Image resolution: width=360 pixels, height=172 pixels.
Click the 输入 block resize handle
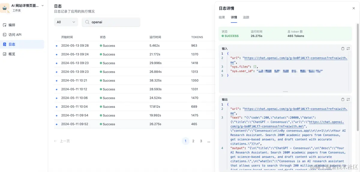[285, 92]
